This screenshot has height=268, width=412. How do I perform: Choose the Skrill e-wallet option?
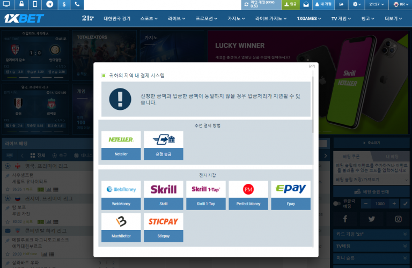(x=164, y=195)
